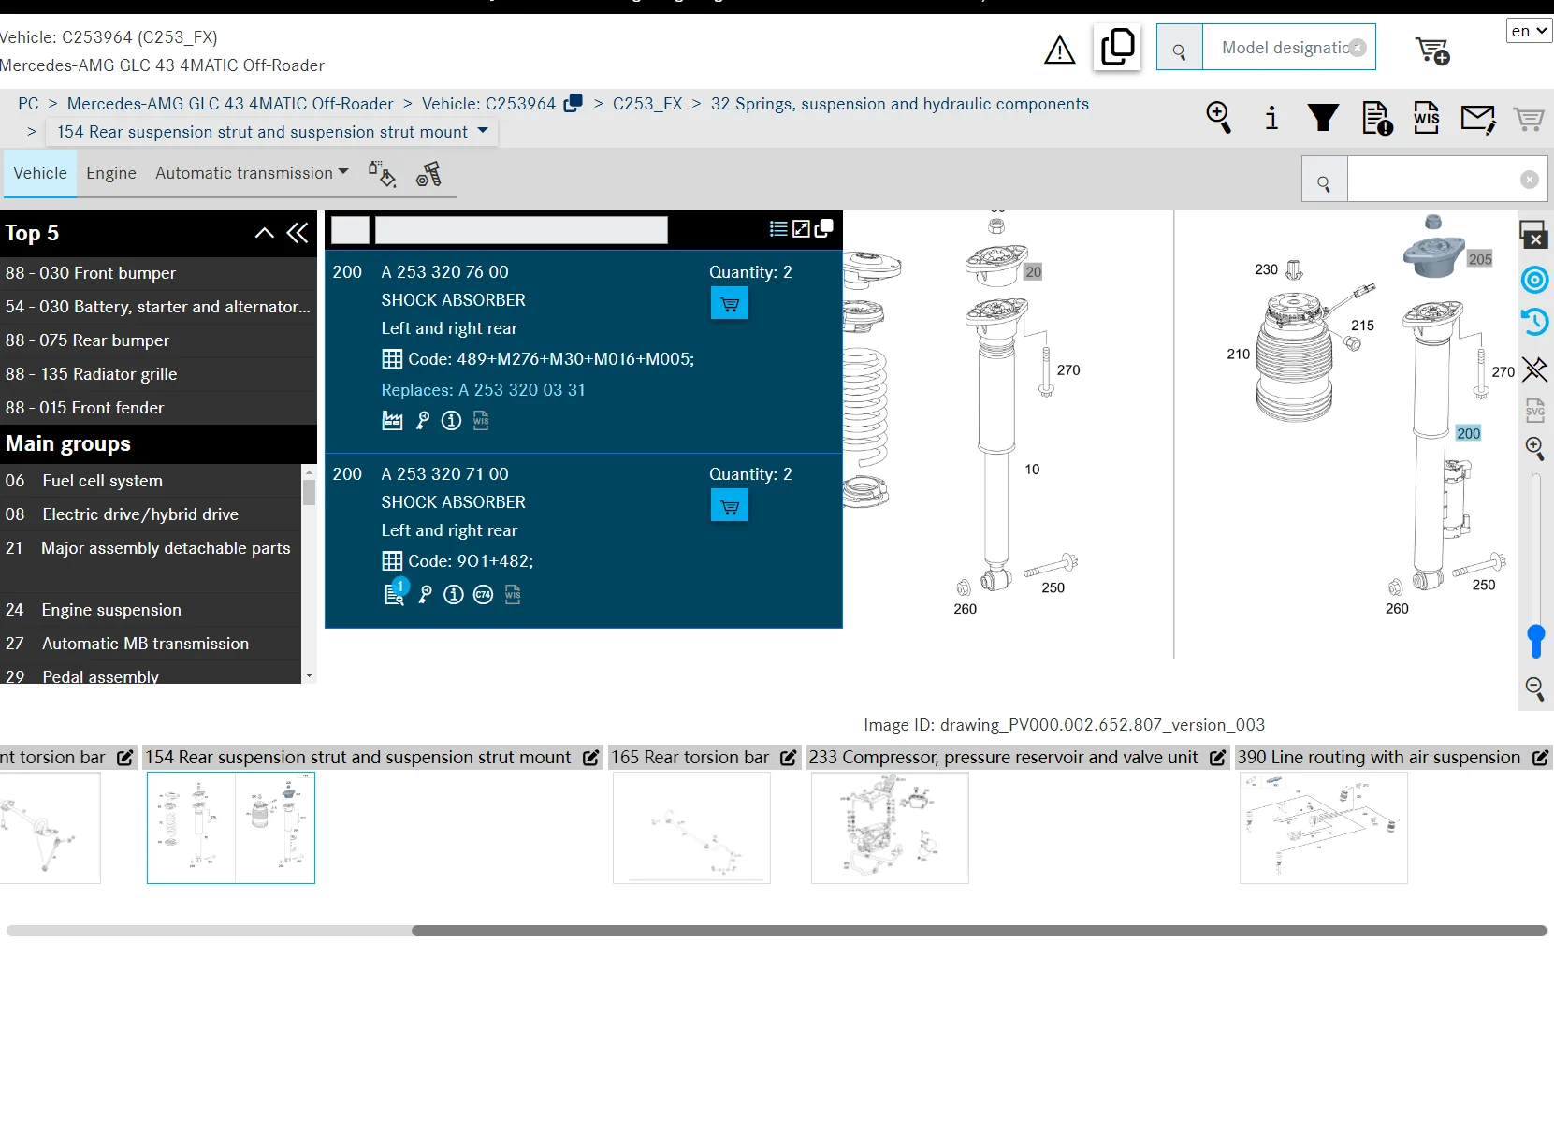
Task: Collapse Top 5 with up chevron
Action: (x=265, y=233)
